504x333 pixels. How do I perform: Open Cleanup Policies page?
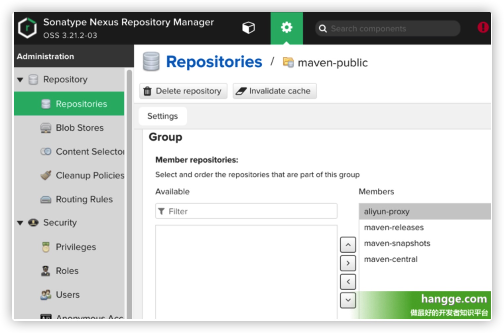tap(90, 175)
